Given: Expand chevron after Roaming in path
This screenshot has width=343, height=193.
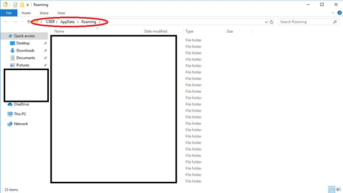Looking at the screenshot, I should pos(100,22).
